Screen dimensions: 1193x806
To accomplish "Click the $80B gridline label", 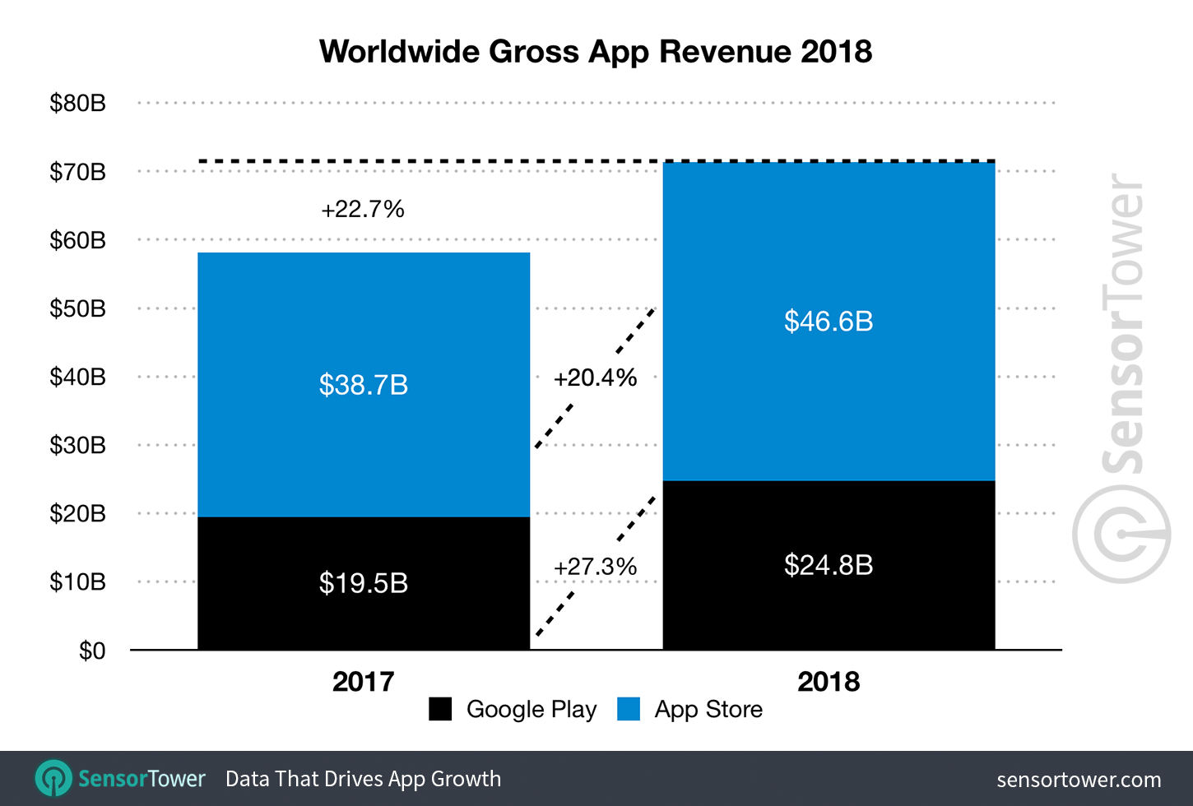I will (77, 102).
